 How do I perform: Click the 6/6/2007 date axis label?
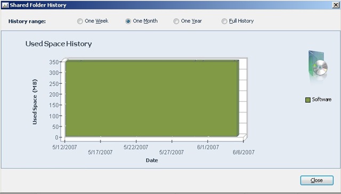pos(243,152)
